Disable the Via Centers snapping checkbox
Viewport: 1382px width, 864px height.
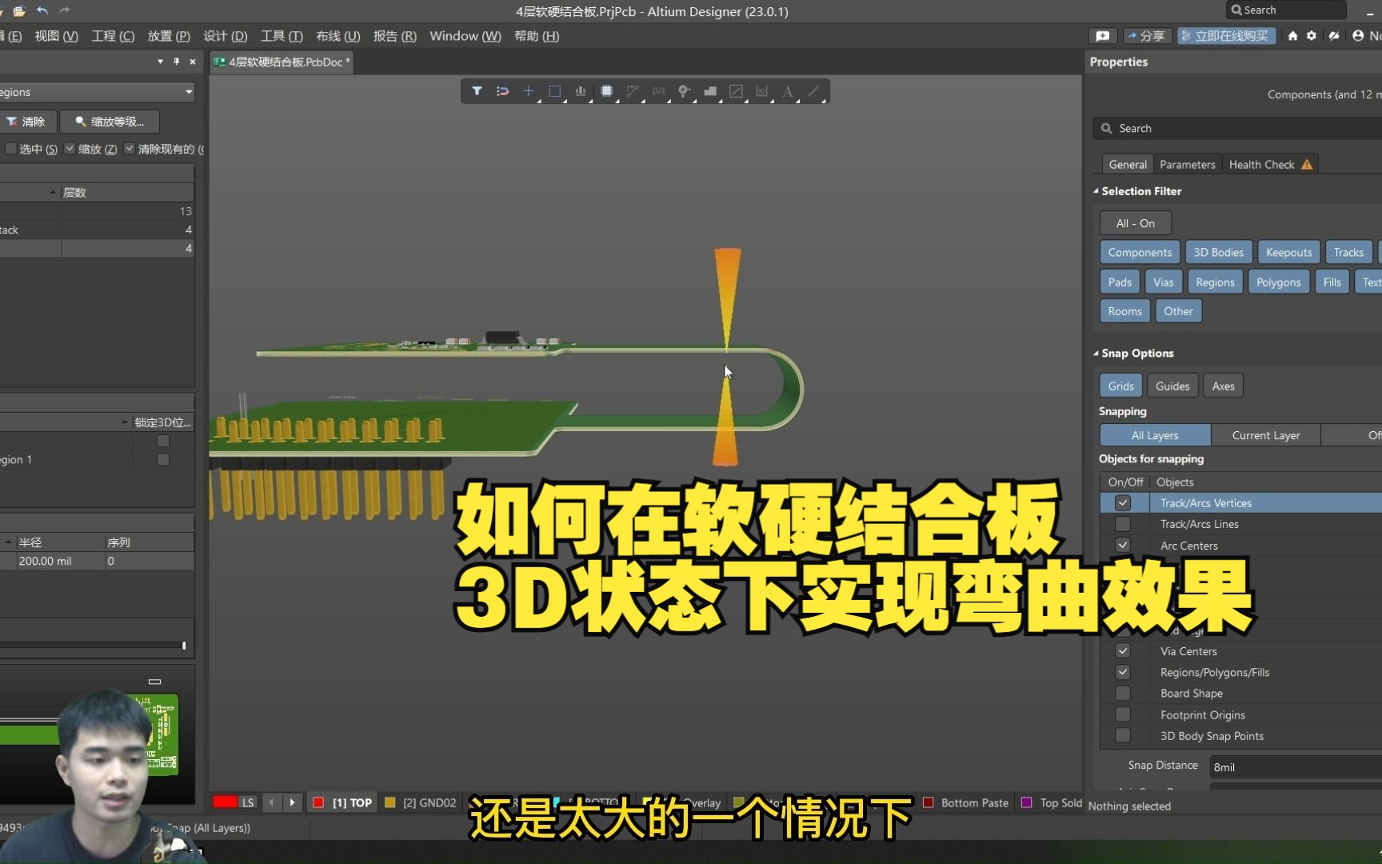pyautogui.click(x=1123, y=650)
